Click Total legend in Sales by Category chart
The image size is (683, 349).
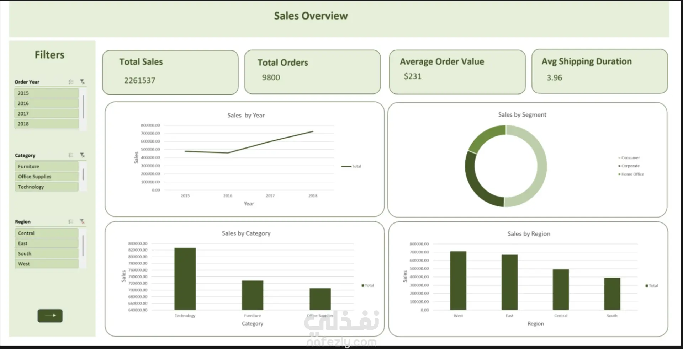click(x=368, y=285)
